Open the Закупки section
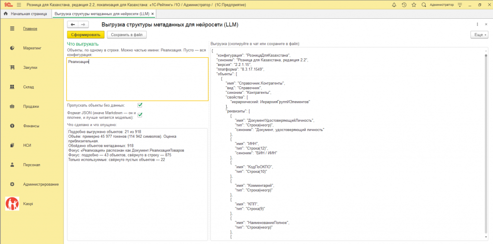493x244 pixels. [x=30, y=67]
